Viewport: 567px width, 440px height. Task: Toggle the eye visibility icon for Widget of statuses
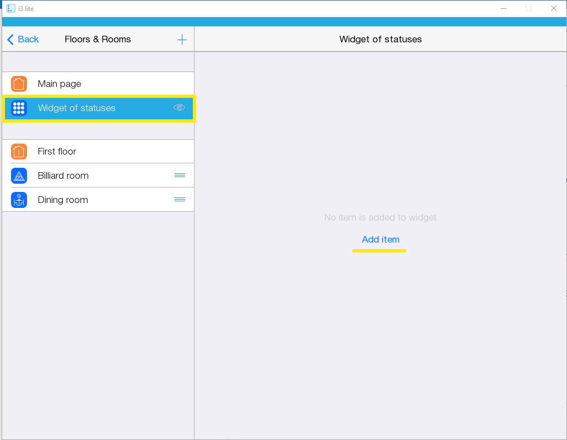(x=179, y=108)
